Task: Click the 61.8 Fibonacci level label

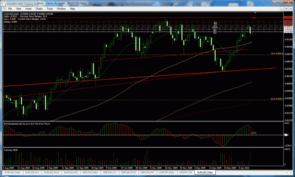Action: (x=277, y=99)
